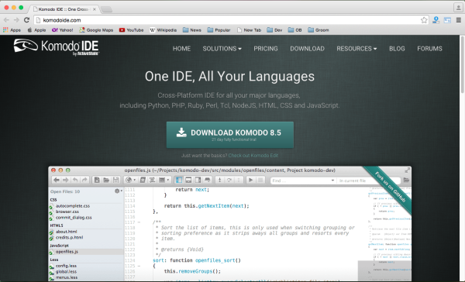Follow the Check out Komodo Edit link
The image size is (465, 282).
coord(253,156)
